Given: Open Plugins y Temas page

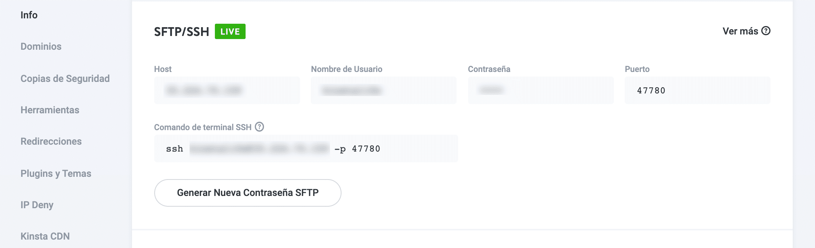Looking at the screenshot, I should pyautogui.click(x=56, y=173).
